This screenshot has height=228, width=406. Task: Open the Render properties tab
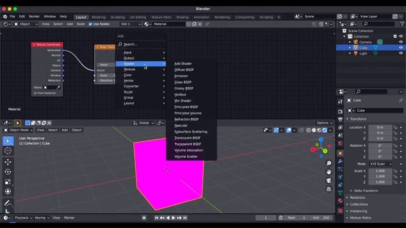coord(340,111)
